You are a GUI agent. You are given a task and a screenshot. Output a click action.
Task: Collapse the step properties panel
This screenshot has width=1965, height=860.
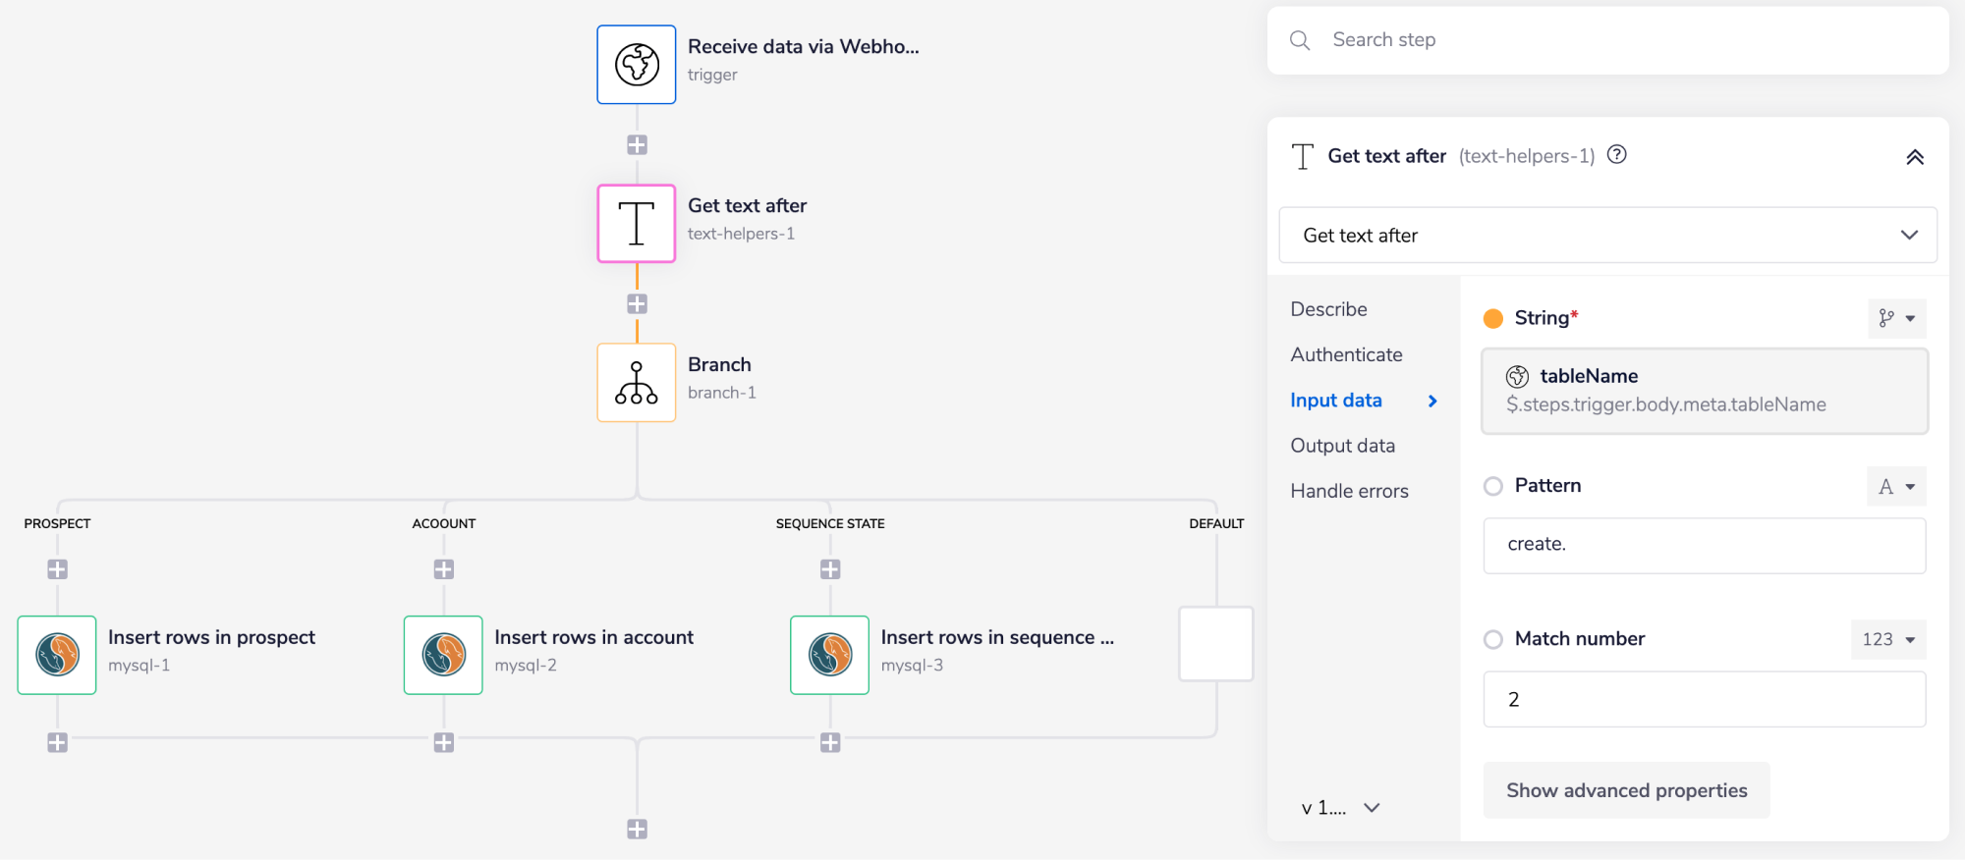(1915, 157)
